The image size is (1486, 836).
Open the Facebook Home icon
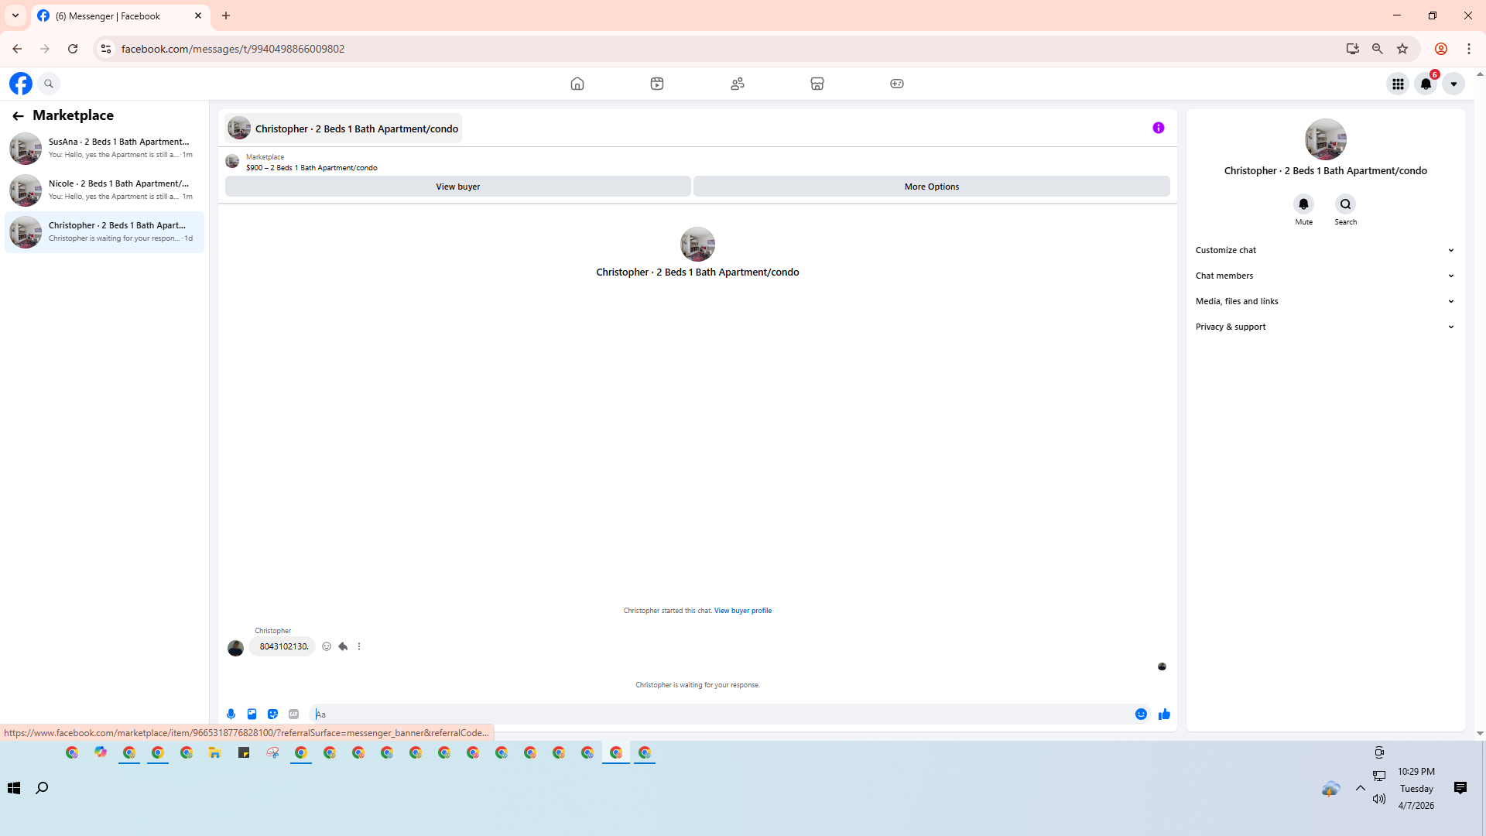[577, 84]
